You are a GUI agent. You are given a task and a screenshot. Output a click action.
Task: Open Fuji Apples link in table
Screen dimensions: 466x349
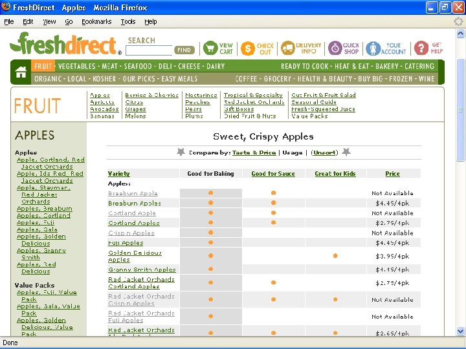click(126, 243)
